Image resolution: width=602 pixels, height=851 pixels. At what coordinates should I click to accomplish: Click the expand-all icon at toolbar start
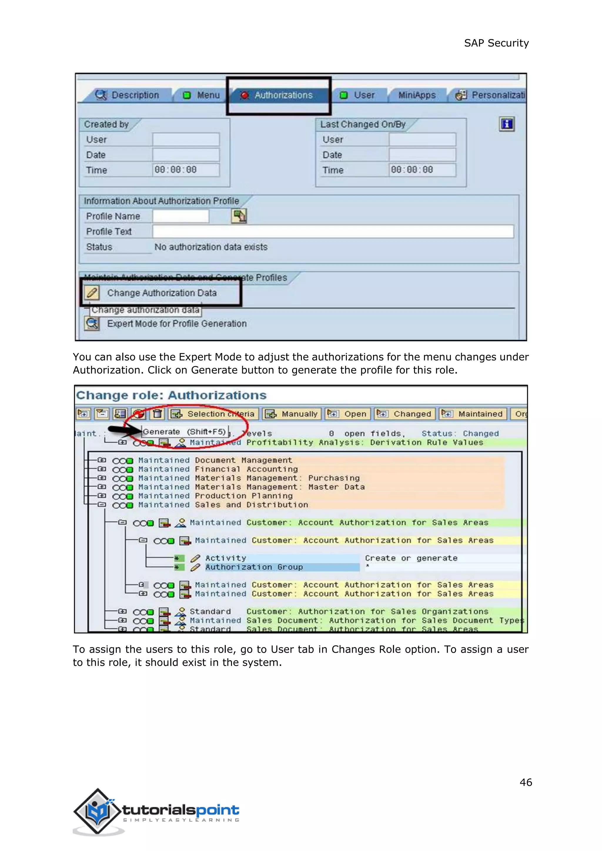tap(83, 414)
